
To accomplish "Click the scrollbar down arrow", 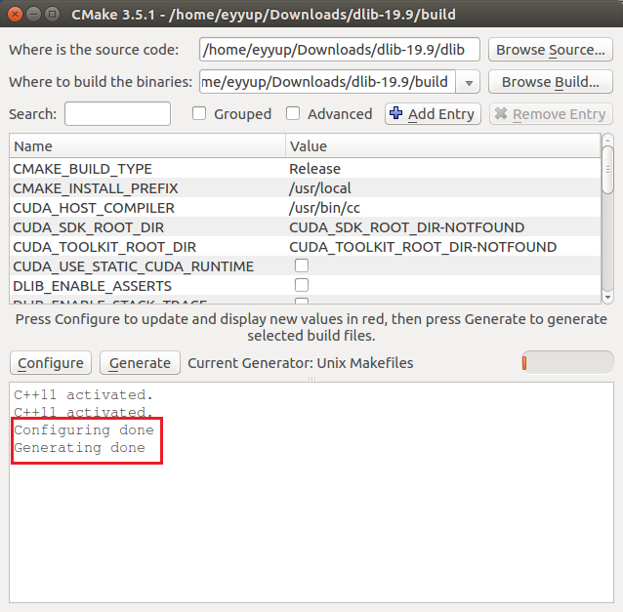I will tap(607, 298).
